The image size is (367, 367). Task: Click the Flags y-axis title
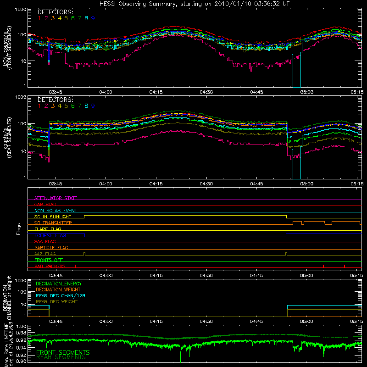tap(19, 229)
